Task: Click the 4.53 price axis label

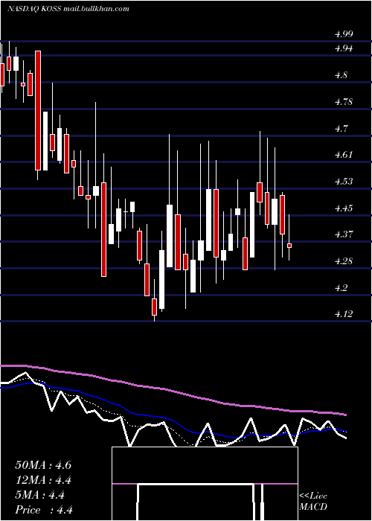Action: pyautogui.click(x=344, y=182)
